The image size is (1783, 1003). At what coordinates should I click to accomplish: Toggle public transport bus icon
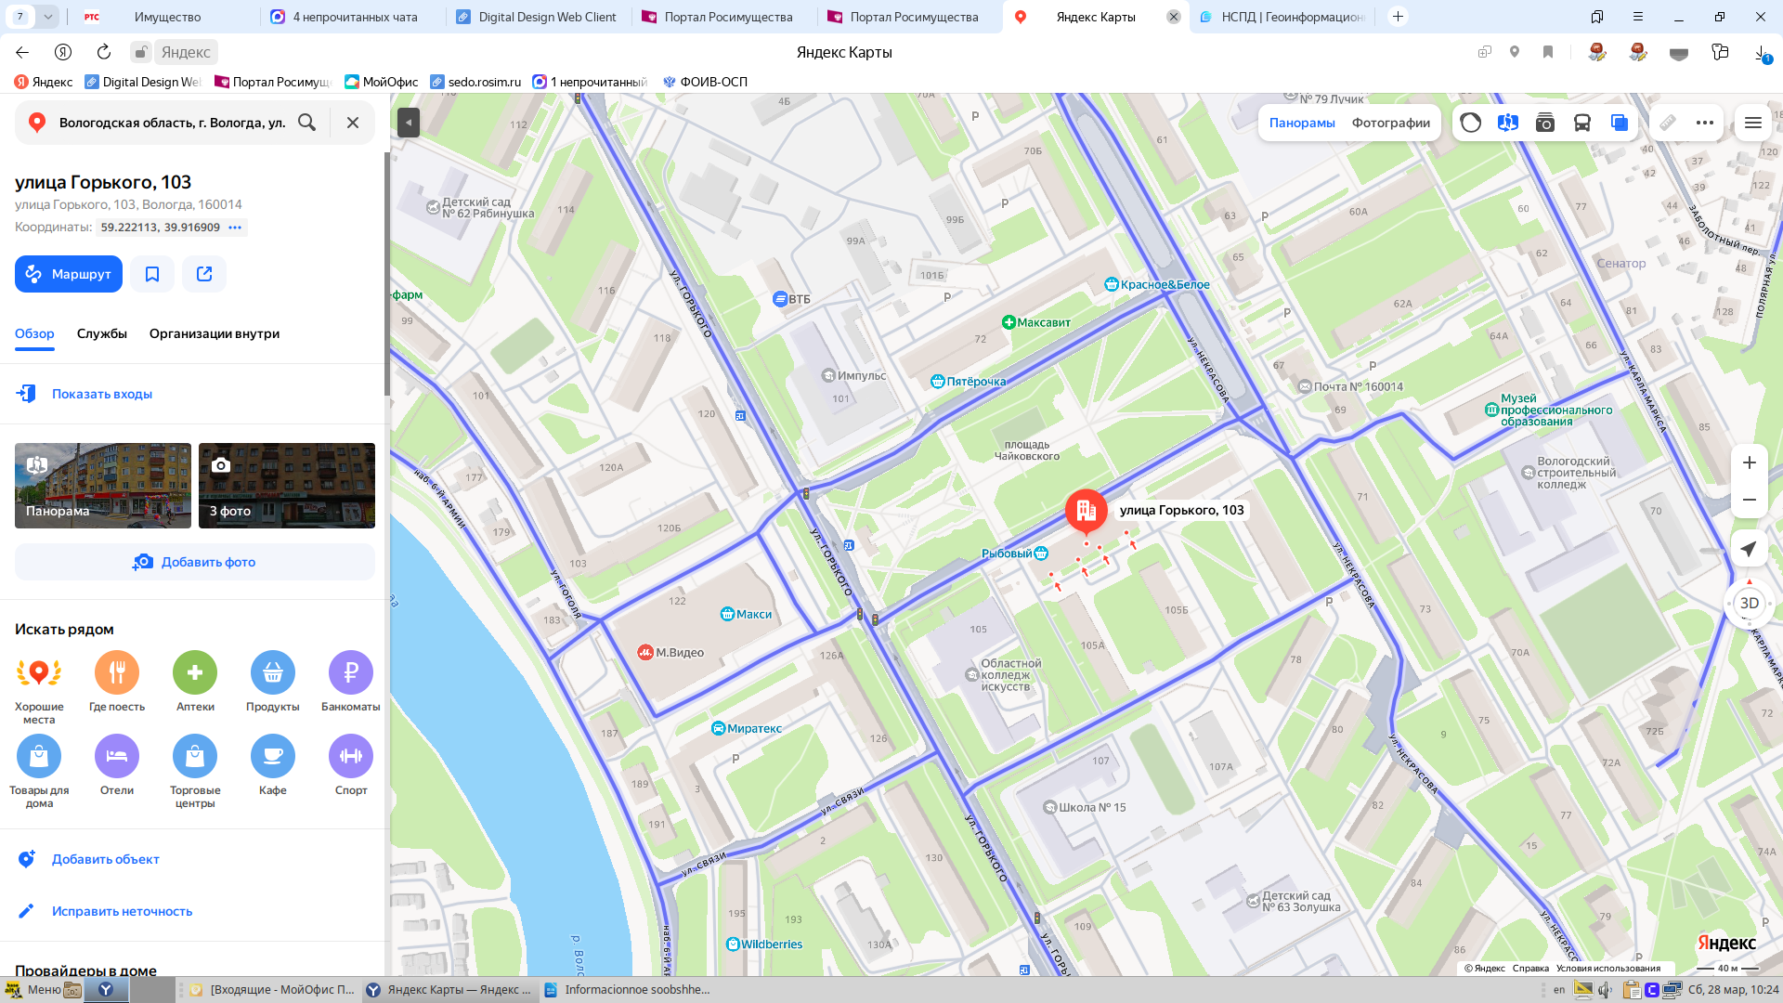[x=1582, y=123]
